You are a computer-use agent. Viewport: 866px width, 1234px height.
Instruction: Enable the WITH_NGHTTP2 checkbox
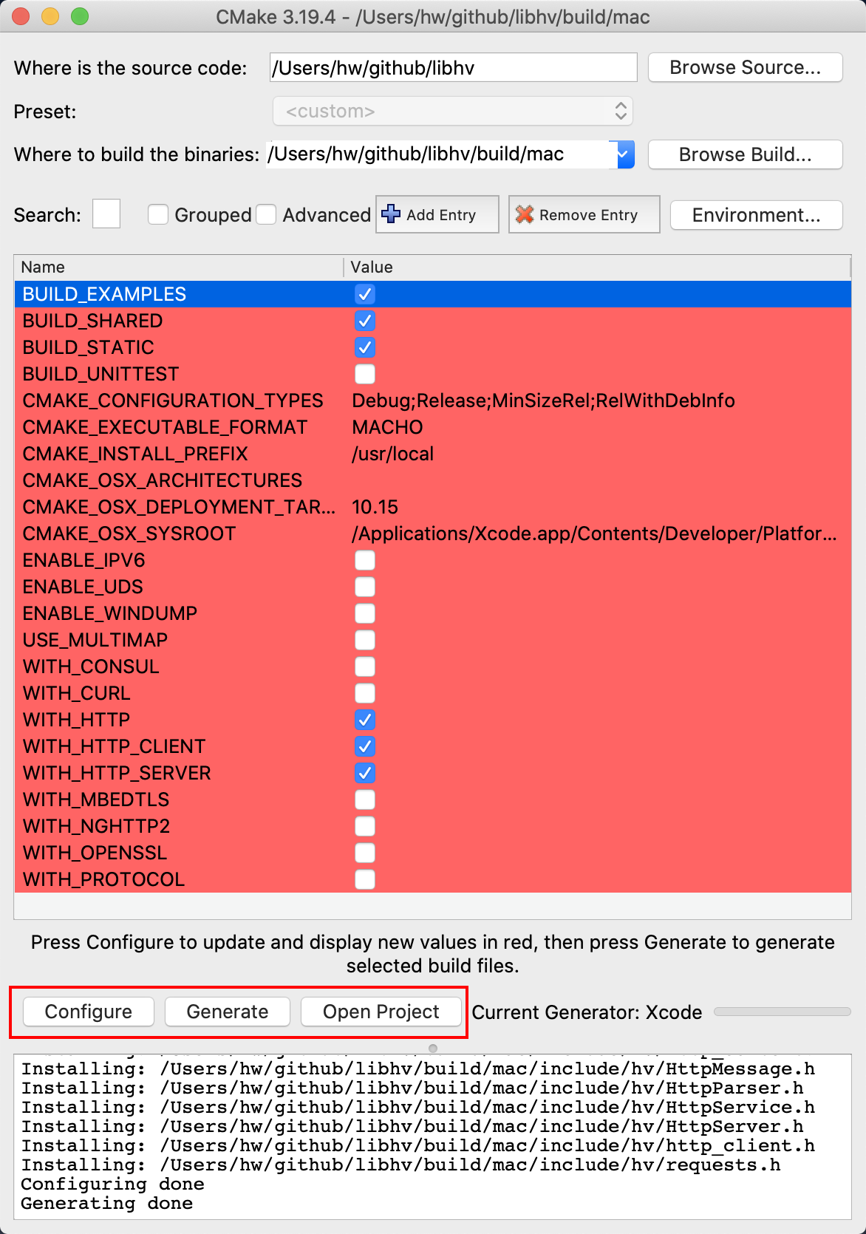click(365, 826)
